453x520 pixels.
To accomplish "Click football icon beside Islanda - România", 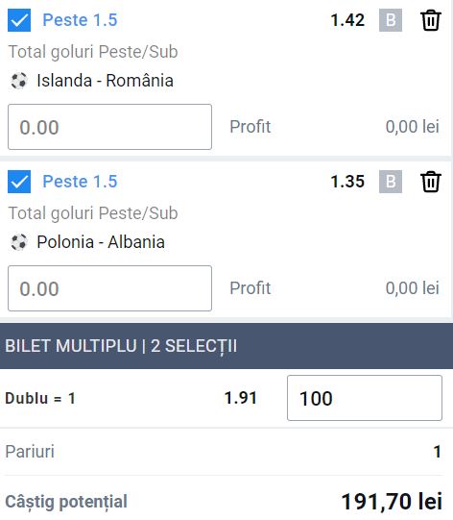I will [x=19, y=81].
